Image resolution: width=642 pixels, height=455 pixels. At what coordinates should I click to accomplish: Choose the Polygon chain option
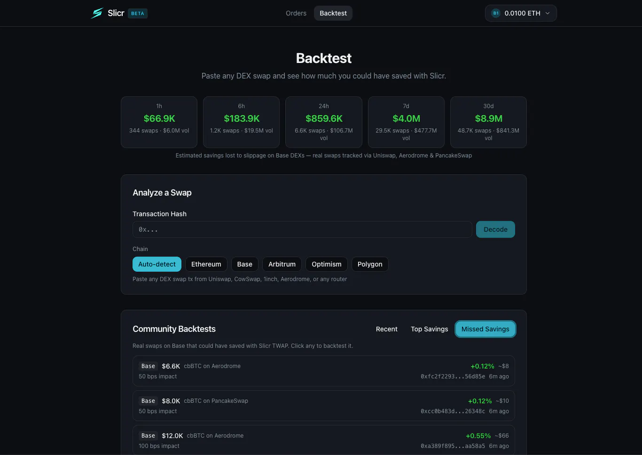point(370,264)
